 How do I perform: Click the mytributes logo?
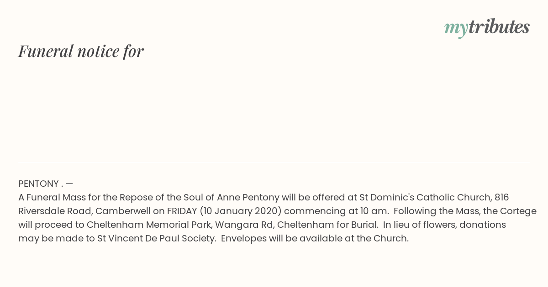click(x=487, y=28)
